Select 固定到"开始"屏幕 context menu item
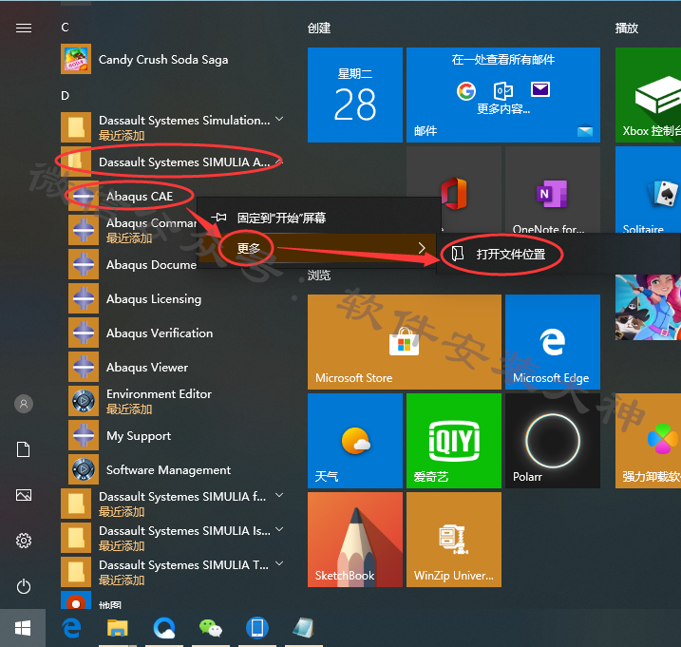The width and height of the screenshot is (681, 647). tap(319, 218)
